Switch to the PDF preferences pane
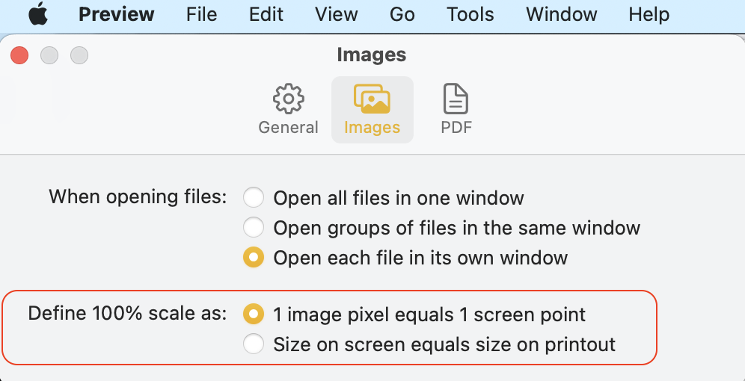745x381 pixels. pyautogui.click(x=456, y=109)
